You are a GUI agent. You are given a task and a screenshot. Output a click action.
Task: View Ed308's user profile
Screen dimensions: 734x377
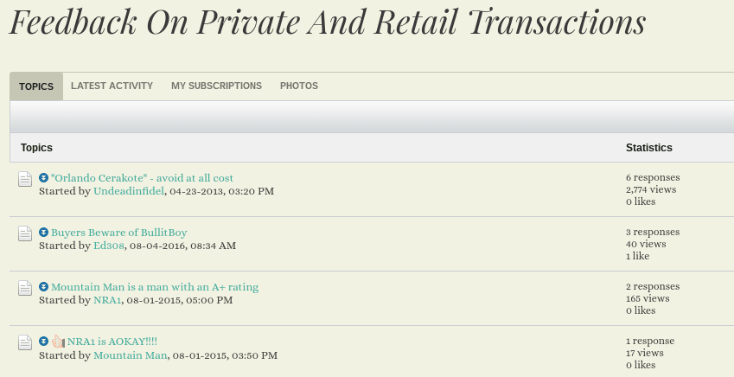(109, 246)
